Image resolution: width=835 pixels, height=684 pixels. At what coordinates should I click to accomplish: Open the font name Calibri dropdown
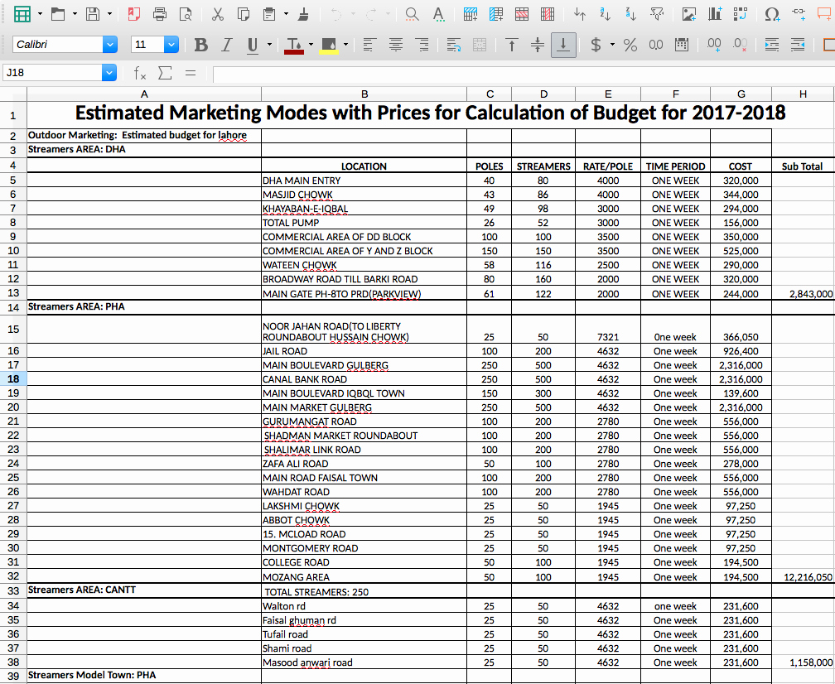click(x=110, y=44)
